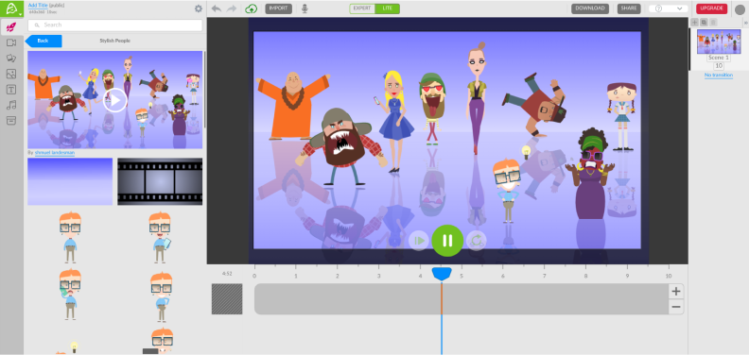The width and height of the screenshot is (749, 355).
Task: Click the red UPGRADE button
Action: click(712, 8)
